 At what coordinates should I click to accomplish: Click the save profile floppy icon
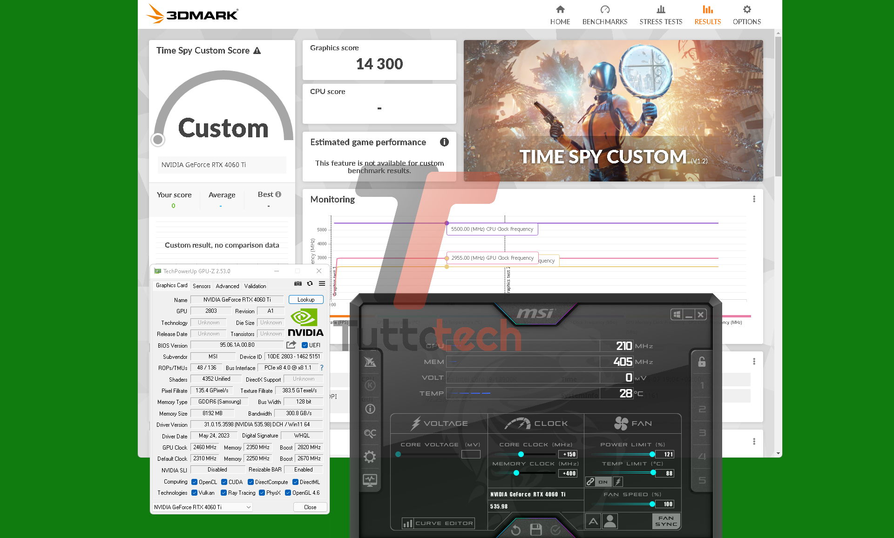536,530
